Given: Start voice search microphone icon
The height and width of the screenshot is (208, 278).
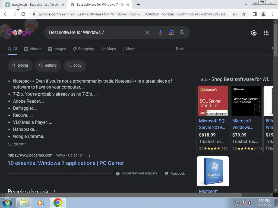Looking at the screenshot, I should [160, 32].
